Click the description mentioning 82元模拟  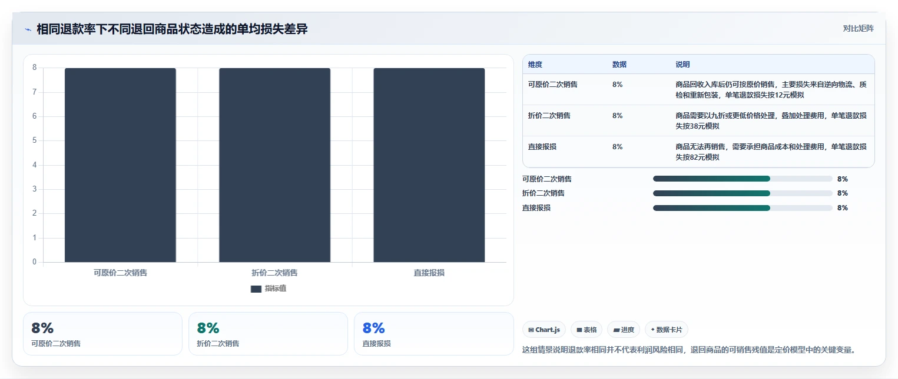(x=771, y=152)
